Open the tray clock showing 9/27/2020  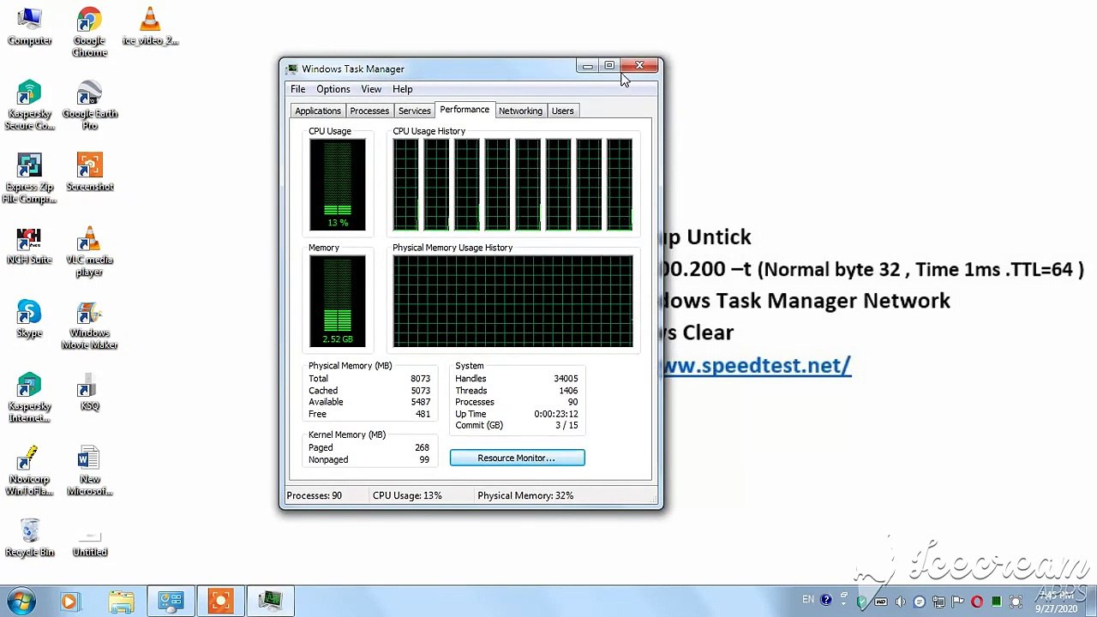coord(1056,602)
